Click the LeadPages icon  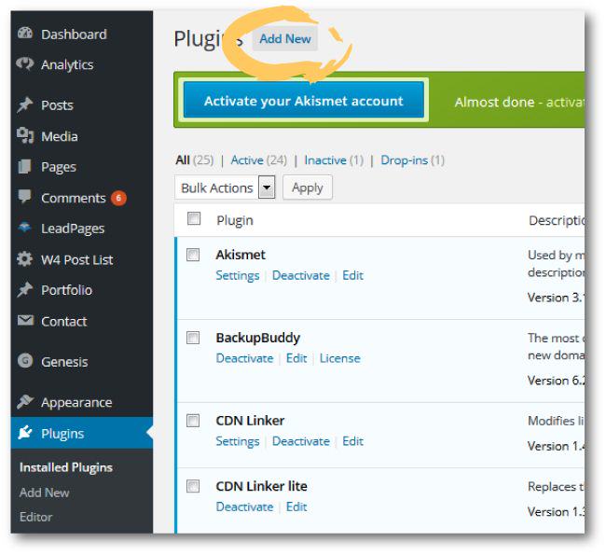click(25, 228)
